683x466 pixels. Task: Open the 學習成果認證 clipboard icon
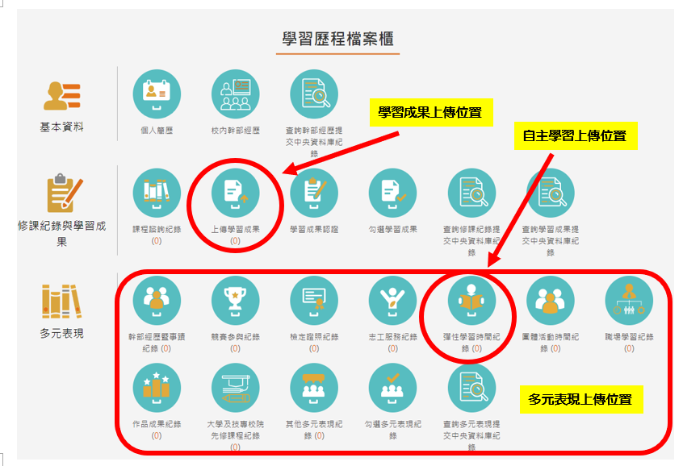(314, 193)
